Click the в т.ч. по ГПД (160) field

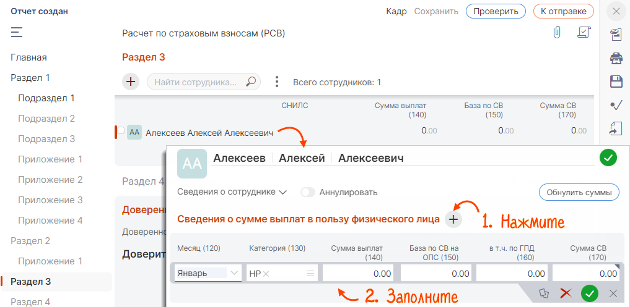[511, 273]
